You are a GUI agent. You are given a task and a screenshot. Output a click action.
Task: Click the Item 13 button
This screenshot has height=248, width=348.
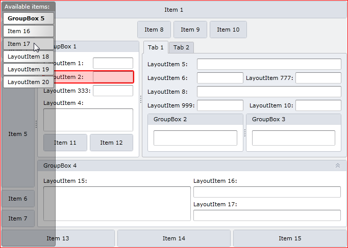58,238
